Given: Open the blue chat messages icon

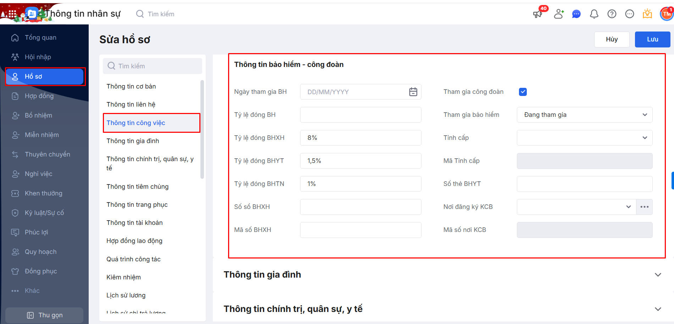Looking at the screenshot, I should coord(576,14).
